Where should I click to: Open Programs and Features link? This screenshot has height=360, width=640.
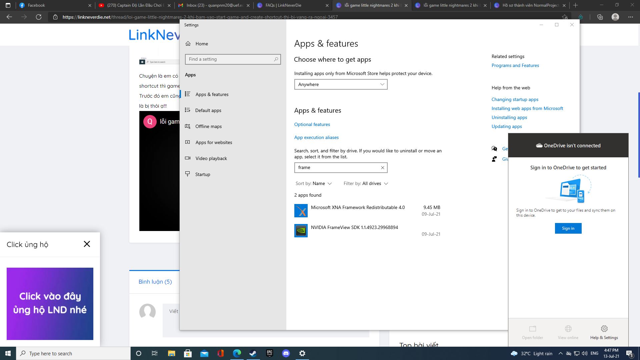[x=515, y=65]
